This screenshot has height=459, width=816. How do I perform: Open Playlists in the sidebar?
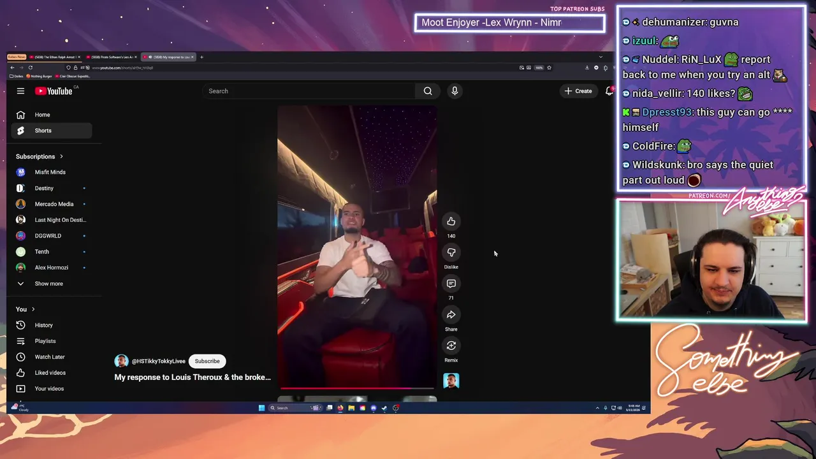click(x=51, y=341)
